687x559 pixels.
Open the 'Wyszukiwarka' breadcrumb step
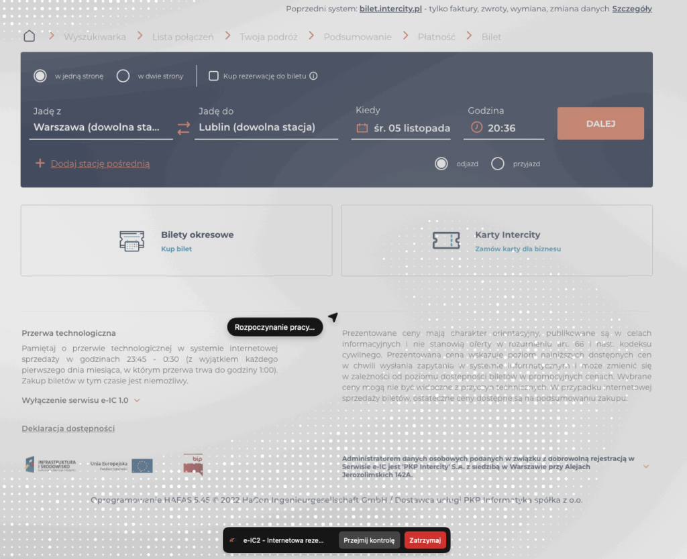click(95, 37)
